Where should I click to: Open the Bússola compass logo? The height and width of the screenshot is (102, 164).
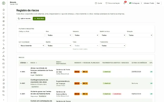[x=3, y=3]
